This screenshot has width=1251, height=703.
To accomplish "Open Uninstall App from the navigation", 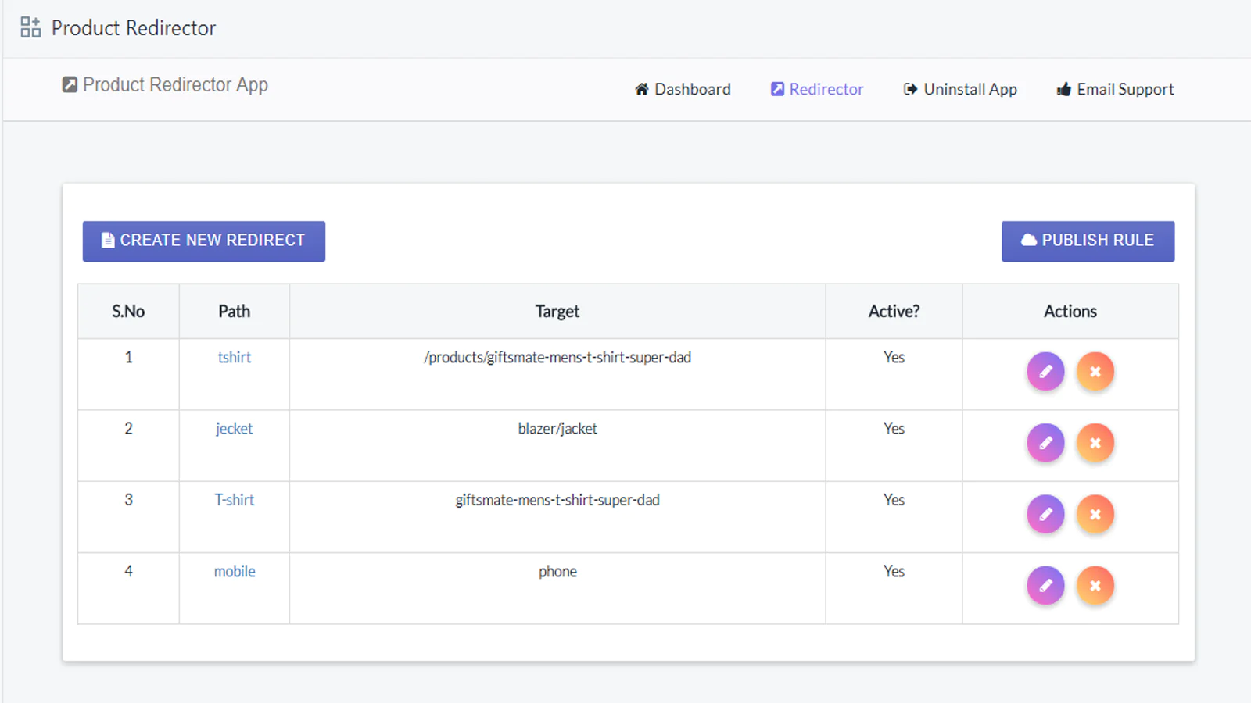I will click(x=960, y=89).
